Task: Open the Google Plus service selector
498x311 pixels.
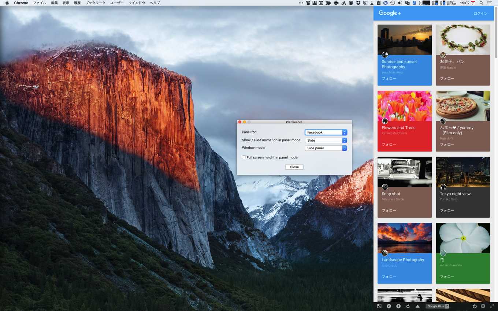Action: pos(438,306)
